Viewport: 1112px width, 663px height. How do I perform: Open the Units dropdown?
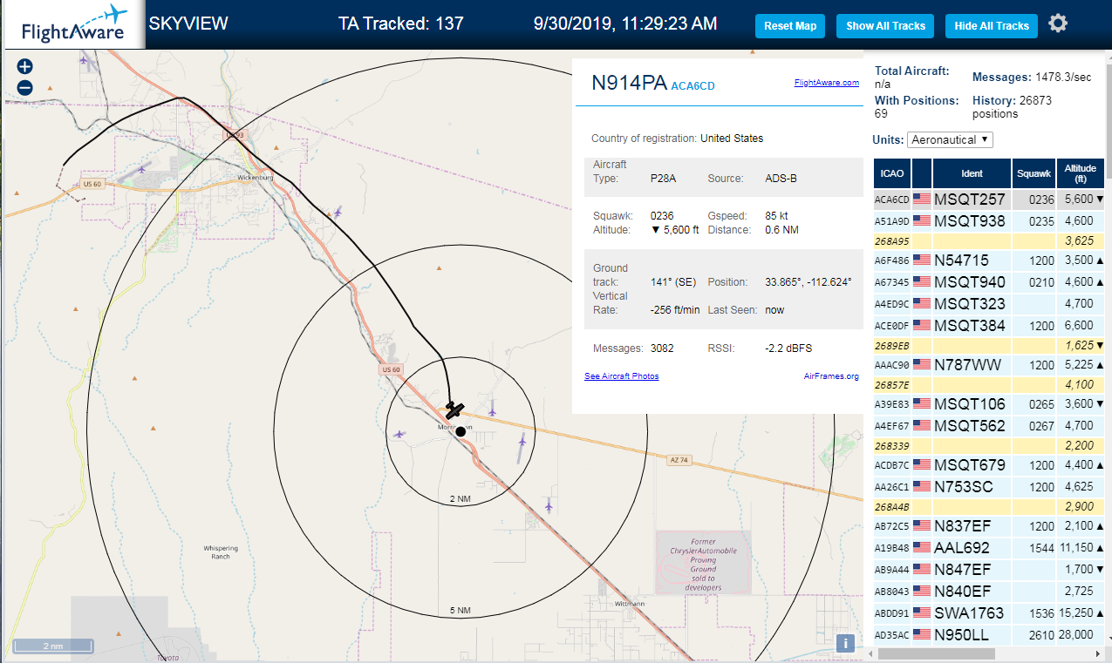(x=950, y=139)
